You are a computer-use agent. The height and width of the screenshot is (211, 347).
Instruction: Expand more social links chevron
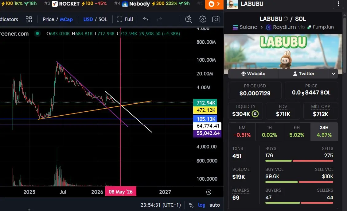pyautogui.click(x=333, y=74)
